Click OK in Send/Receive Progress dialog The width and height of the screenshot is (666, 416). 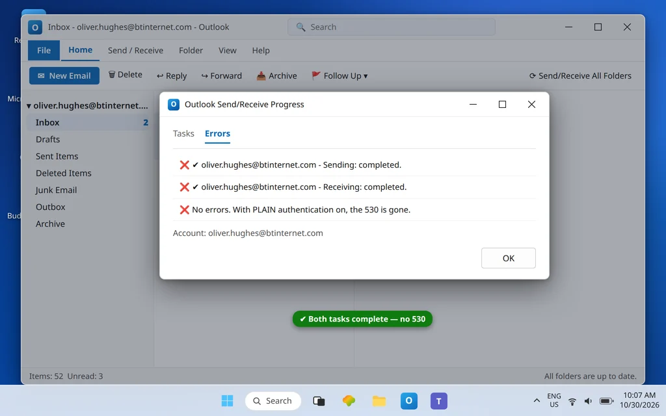point(509,258)
